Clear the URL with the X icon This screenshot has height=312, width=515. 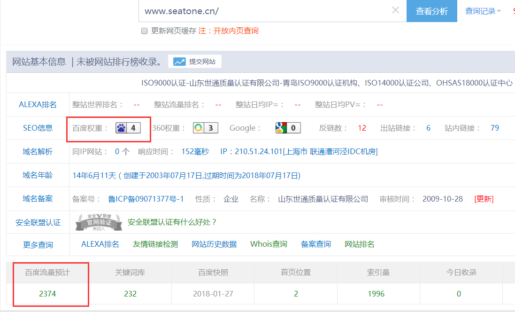395,10
